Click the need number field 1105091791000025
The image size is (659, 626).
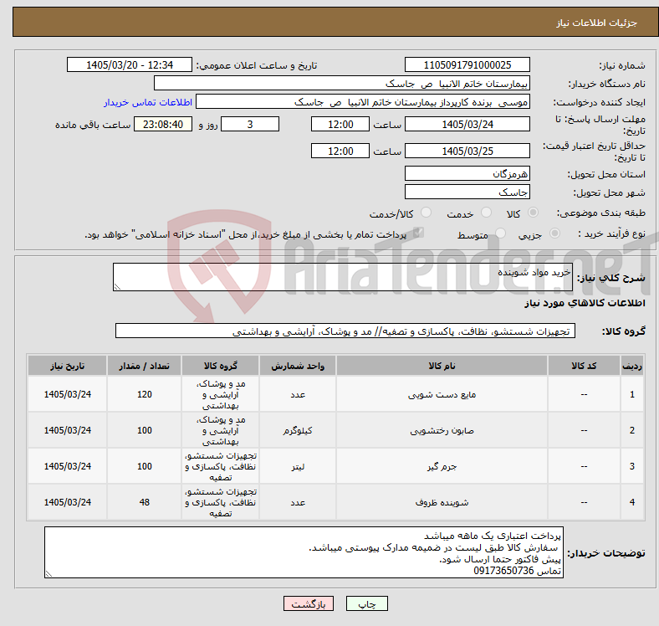coord(467,64)
